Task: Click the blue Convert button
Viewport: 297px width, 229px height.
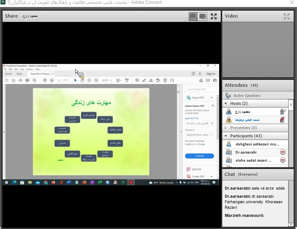Action: point(199,156)
